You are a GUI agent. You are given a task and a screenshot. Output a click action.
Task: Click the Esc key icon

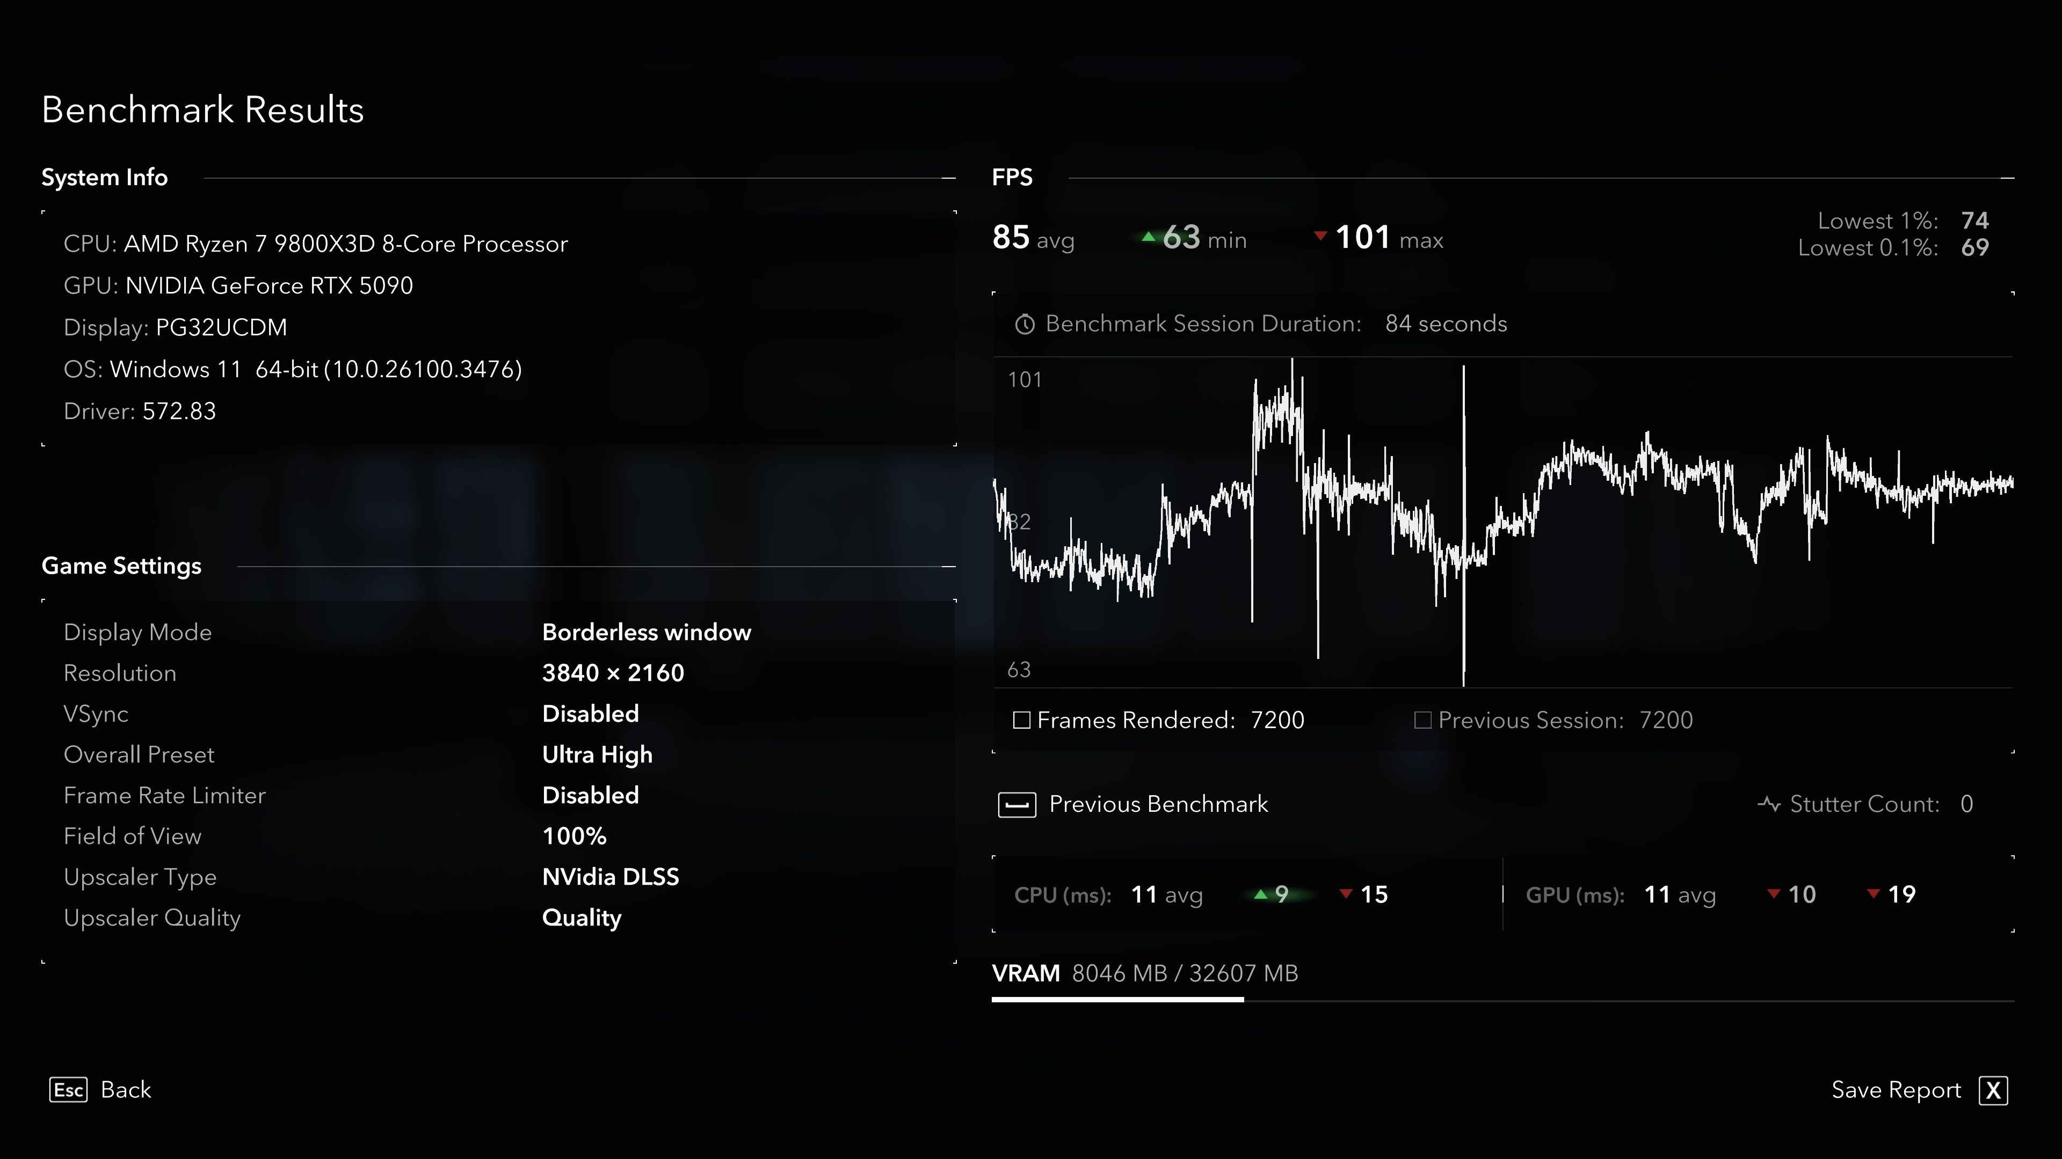68,1089
